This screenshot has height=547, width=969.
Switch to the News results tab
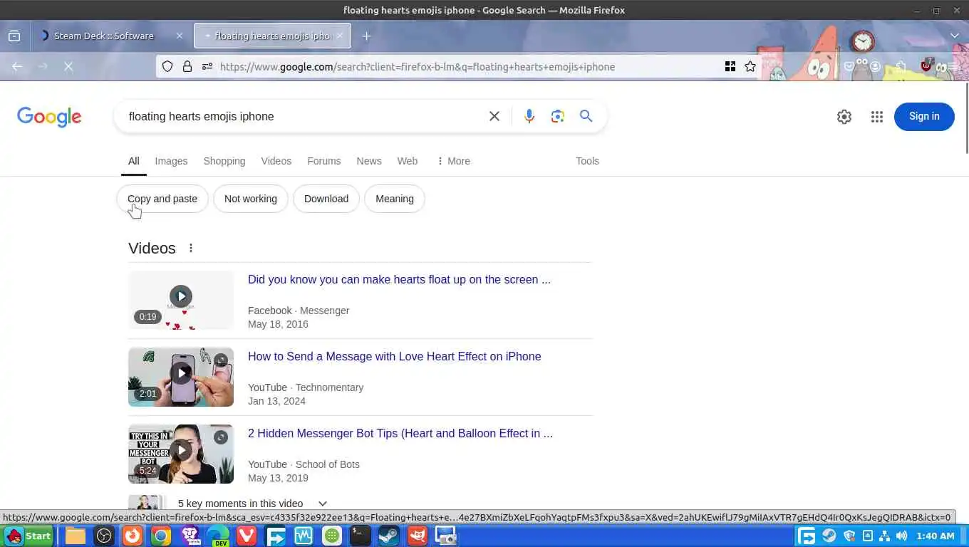tap(369, 161)
